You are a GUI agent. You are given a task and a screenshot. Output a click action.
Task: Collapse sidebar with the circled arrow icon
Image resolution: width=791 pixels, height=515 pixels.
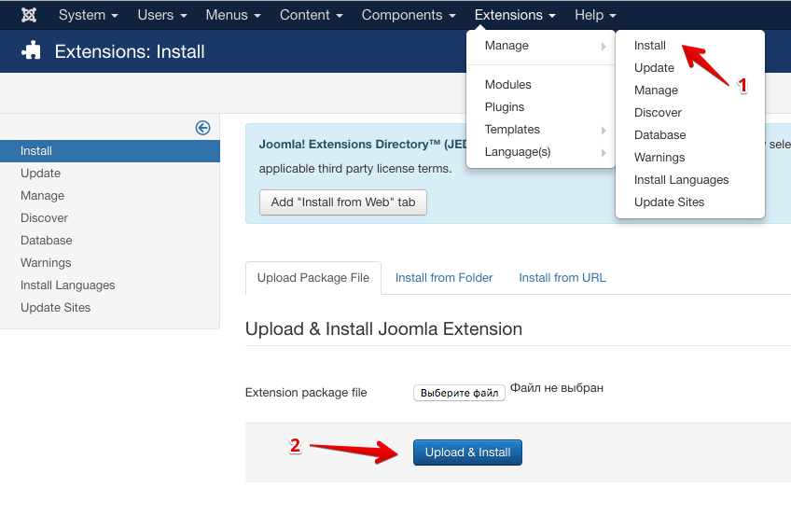[x=202, y=128]
